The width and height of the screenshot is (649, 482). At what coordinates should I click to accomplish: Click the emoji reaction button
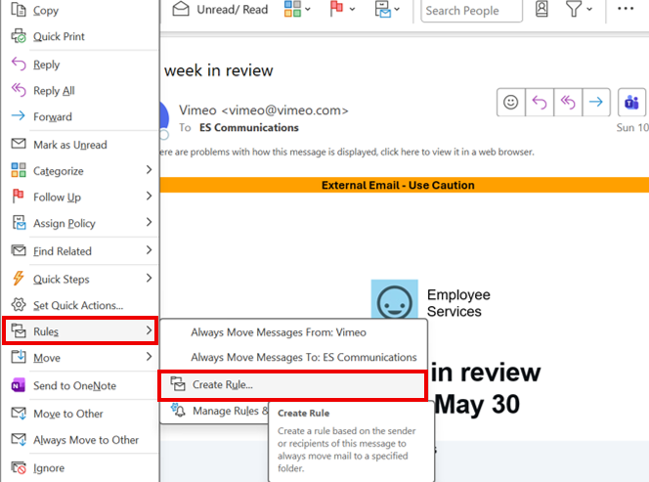tap(511, 102)
